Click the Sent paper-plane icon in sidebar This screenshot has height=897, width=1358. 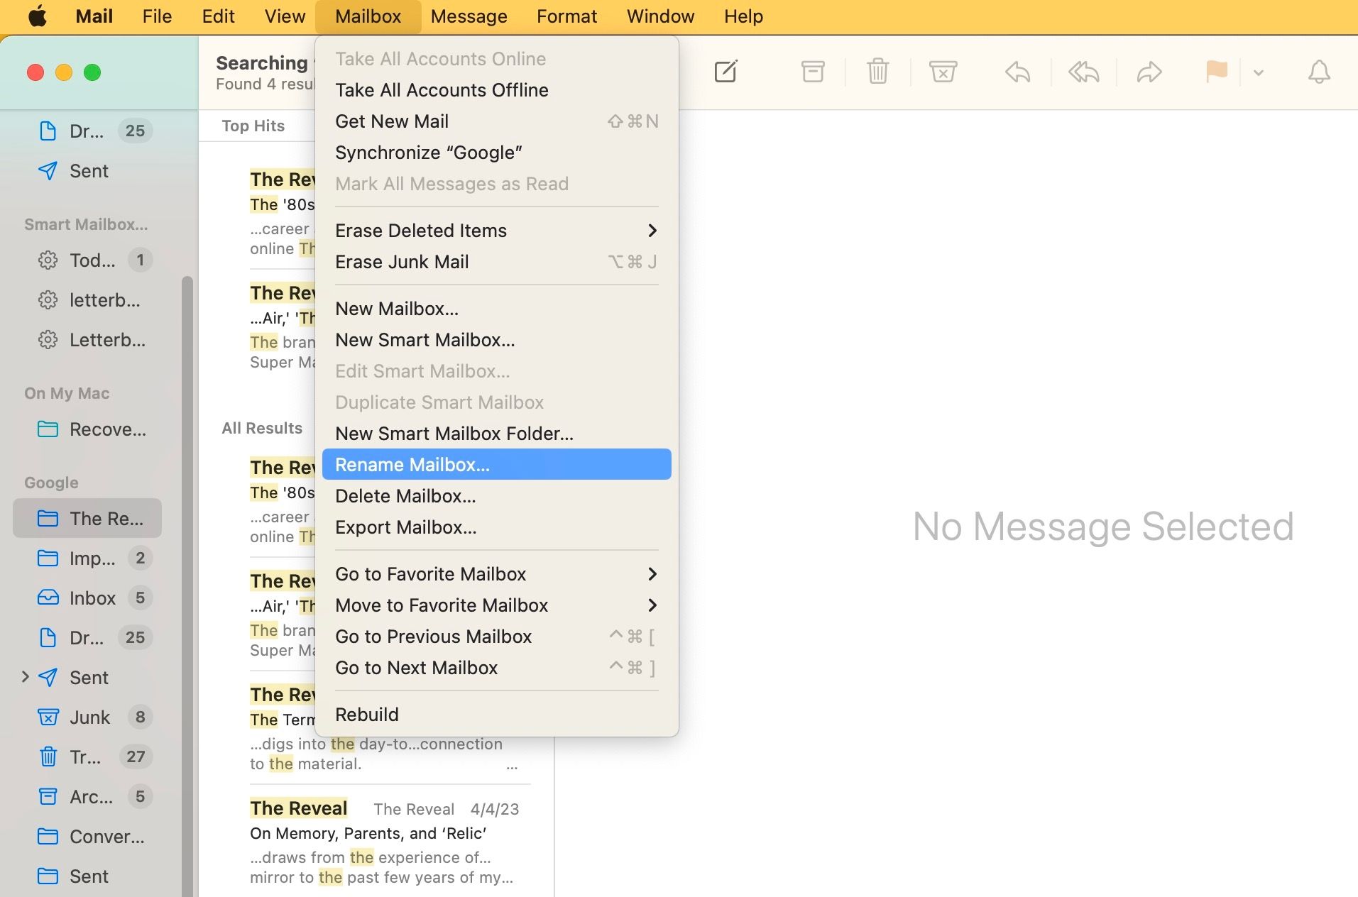pyautogui.click(x=47, y=170)
